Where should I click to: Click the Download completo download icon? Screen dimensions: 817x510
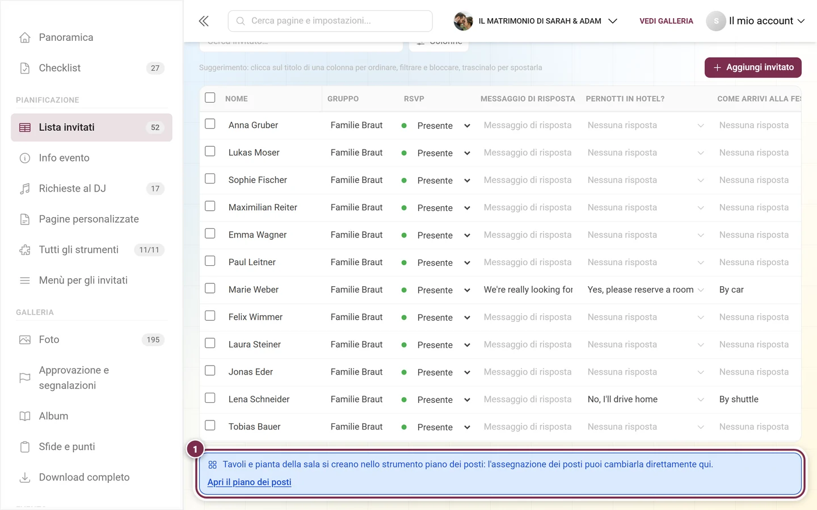pyautogui.click(x=25, y=477)
